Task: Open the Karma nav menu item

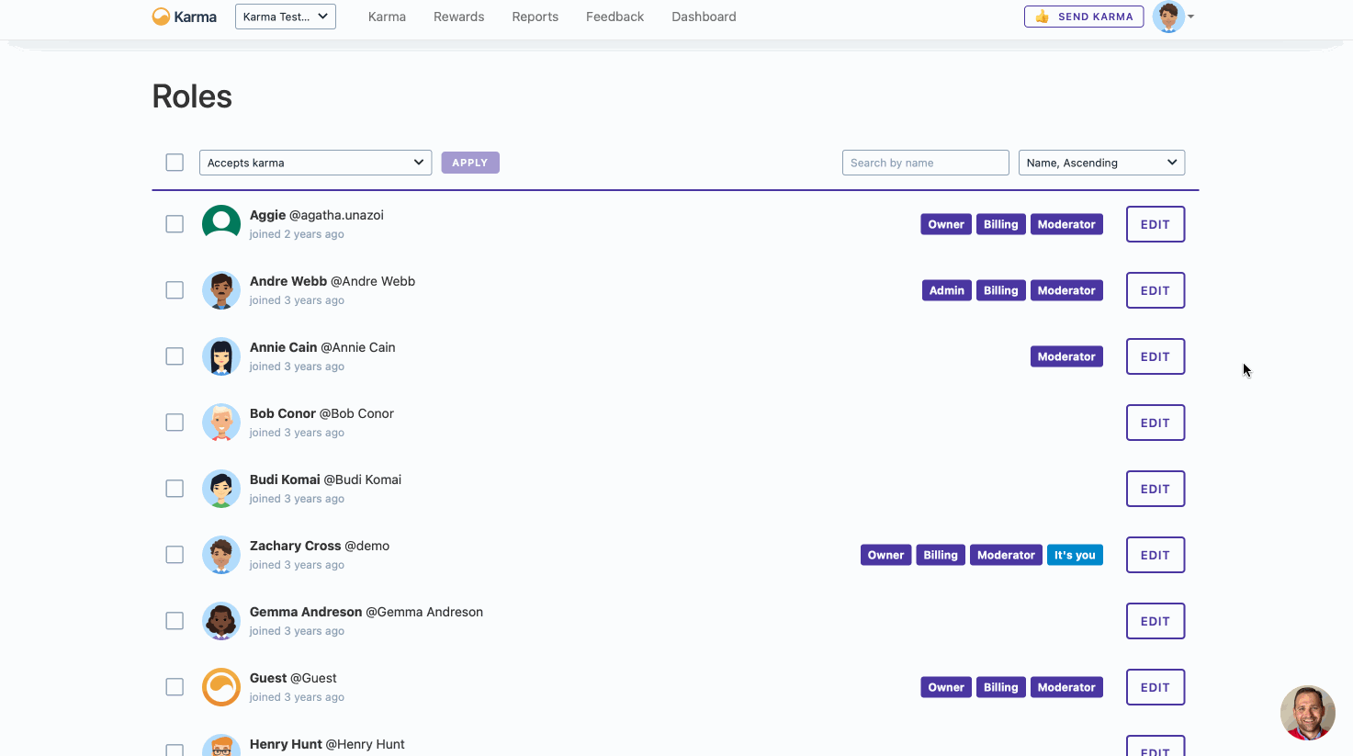Action: 387,17
